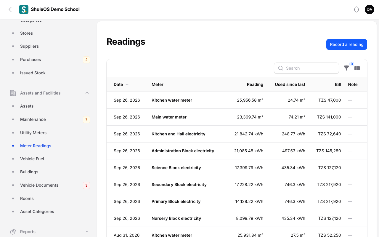Click Kitchen and Hall electricity meter name
The height and width of the screenshot is (237, 379).
tap(178, 134)
